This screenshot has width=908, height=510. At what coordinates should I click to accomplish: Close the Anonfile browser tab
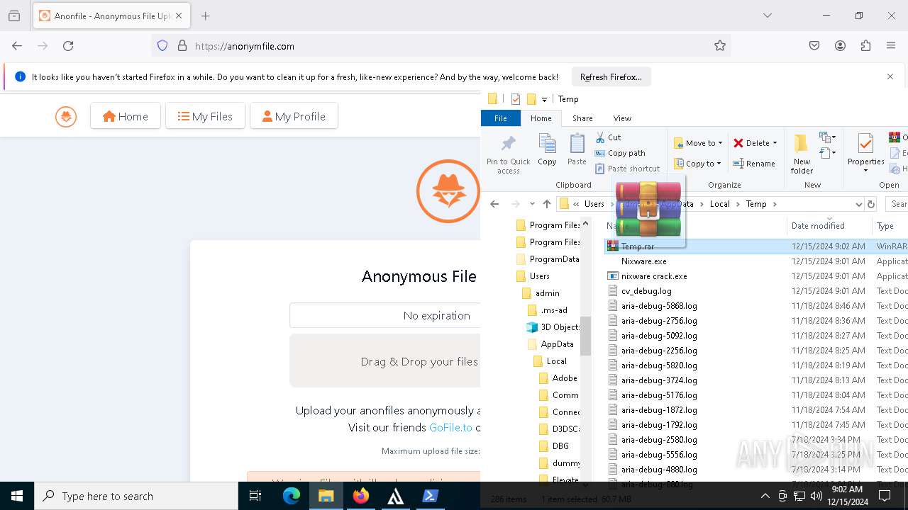(x=179, y=16)
